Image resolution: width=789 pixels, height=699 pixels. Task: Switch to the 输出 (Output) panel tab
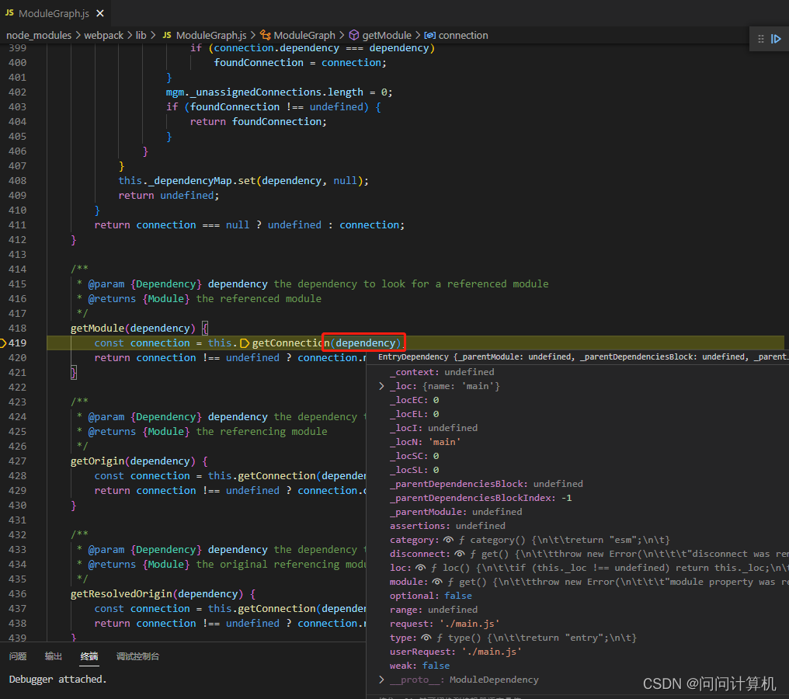(54, 656)
